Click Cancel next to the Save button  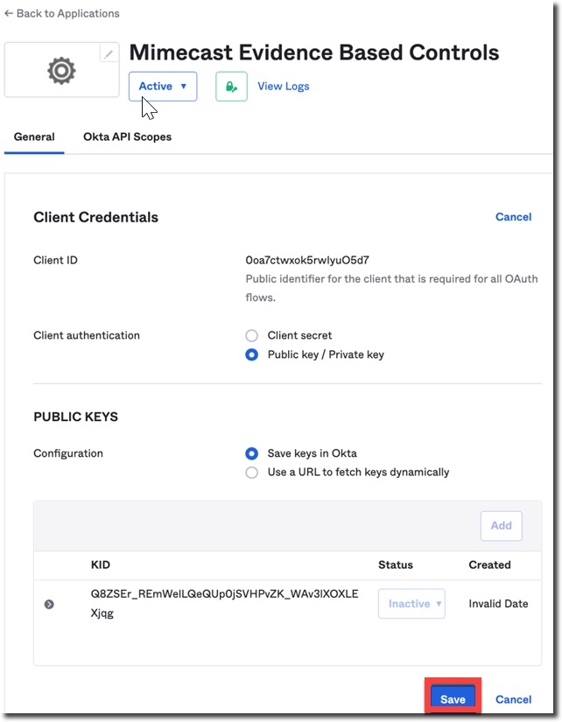(514, 699)
